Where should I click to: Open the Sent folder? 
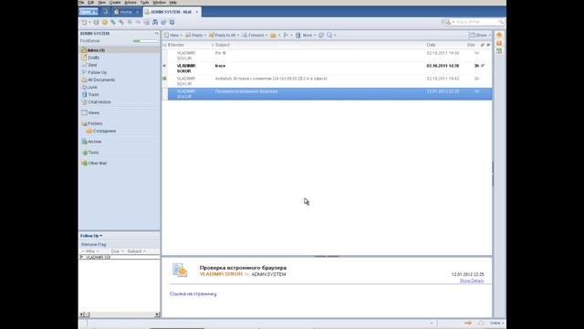(x=92, y=65)
